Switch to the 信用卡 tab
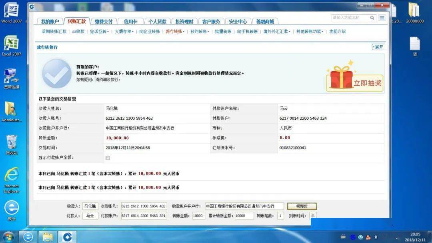The width and height of the screenshot is (432, 243). pos(131,22)
